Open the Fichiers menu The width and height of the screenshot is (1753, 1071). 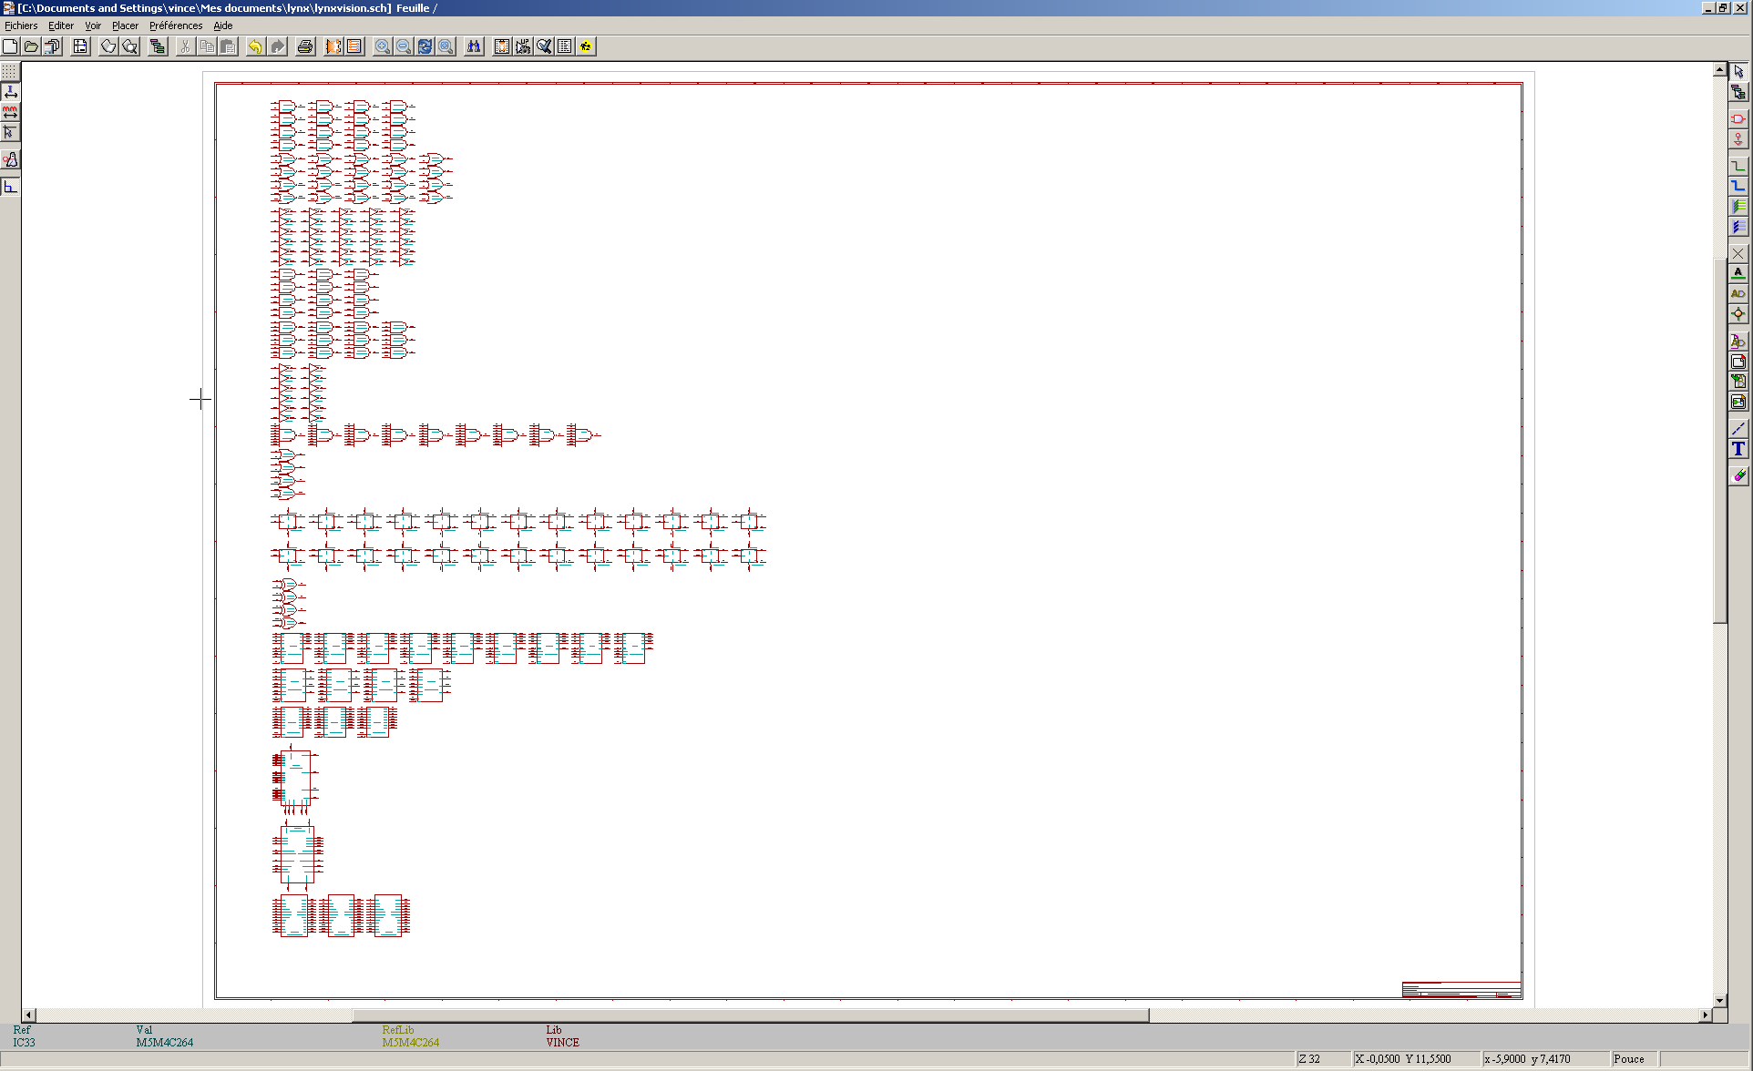21,25
